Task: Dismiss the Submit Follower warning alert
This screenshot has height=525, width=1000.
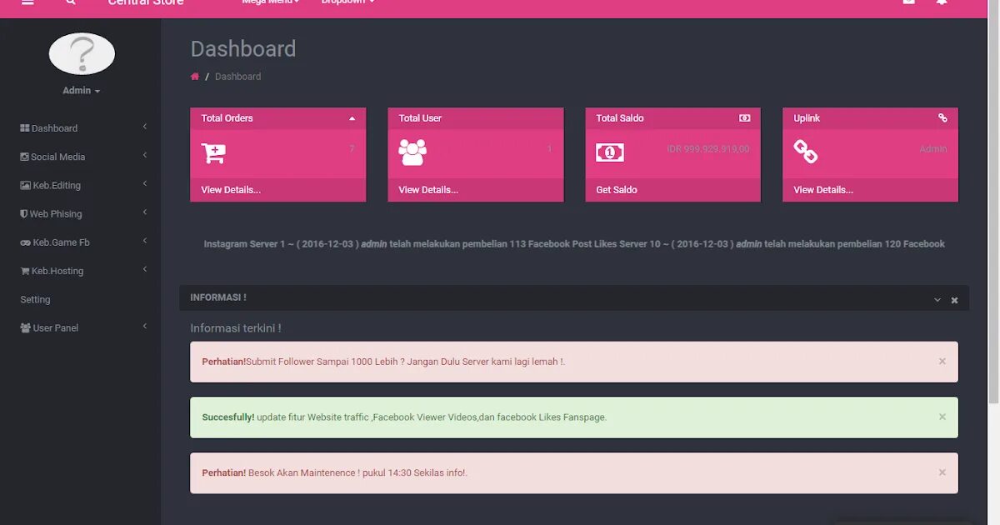Action: [x=942, y=362]
